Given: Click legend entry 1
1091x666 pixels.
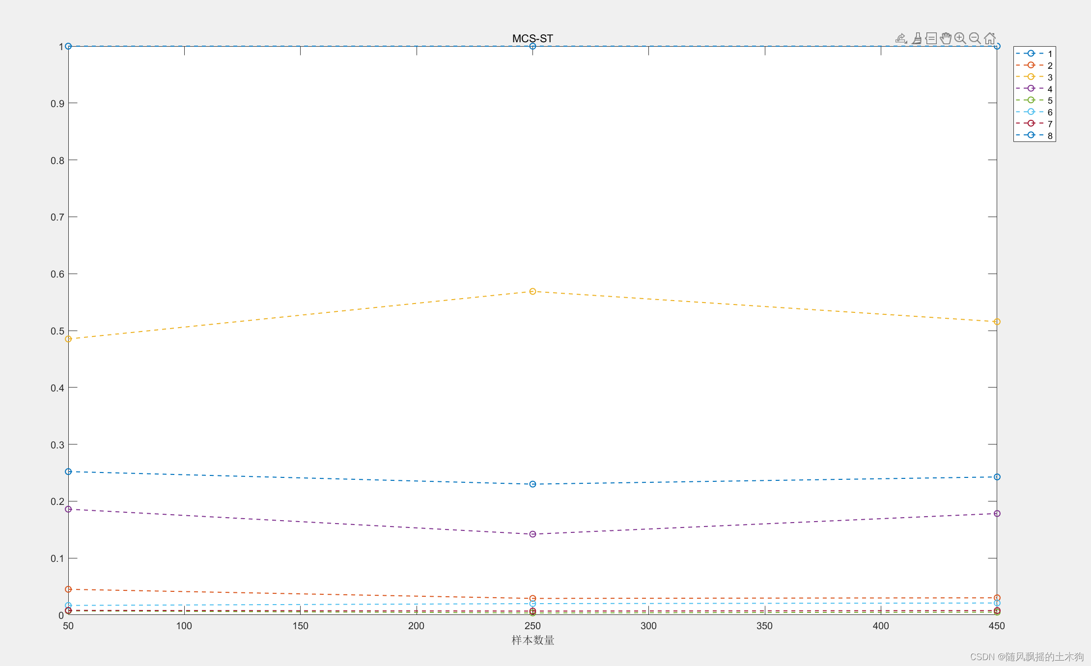Looking at the screenshot, I should pos(1035,54).
